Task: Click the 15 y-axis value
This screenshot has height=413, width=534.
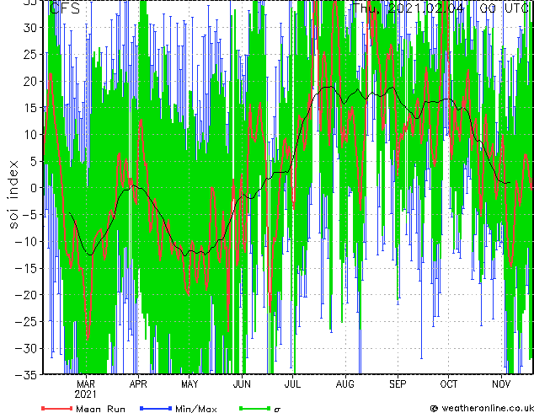Action: 30,108
